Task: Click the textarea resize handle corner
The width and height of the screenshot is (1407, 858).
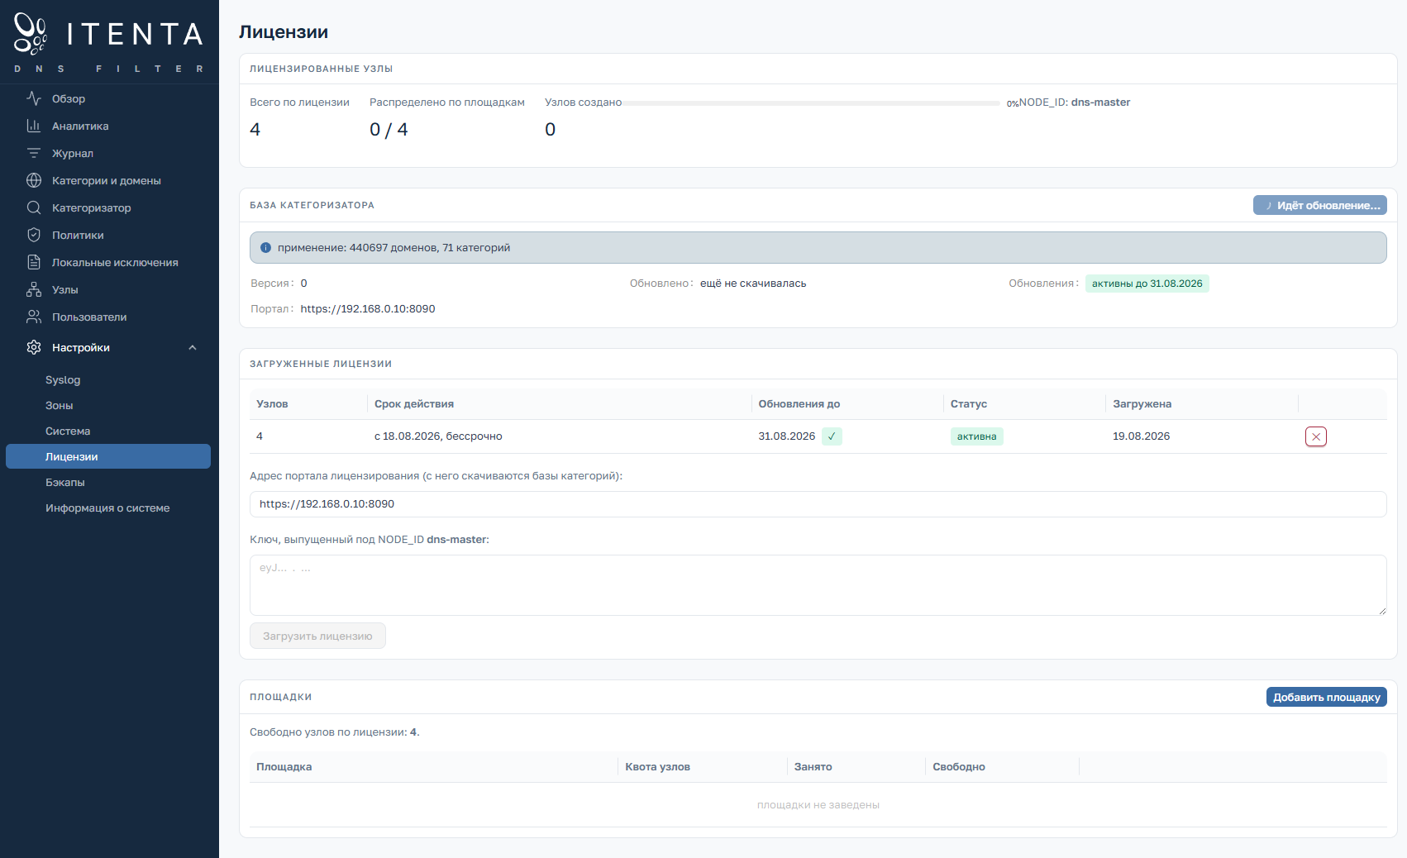Action: point(1382,611)
